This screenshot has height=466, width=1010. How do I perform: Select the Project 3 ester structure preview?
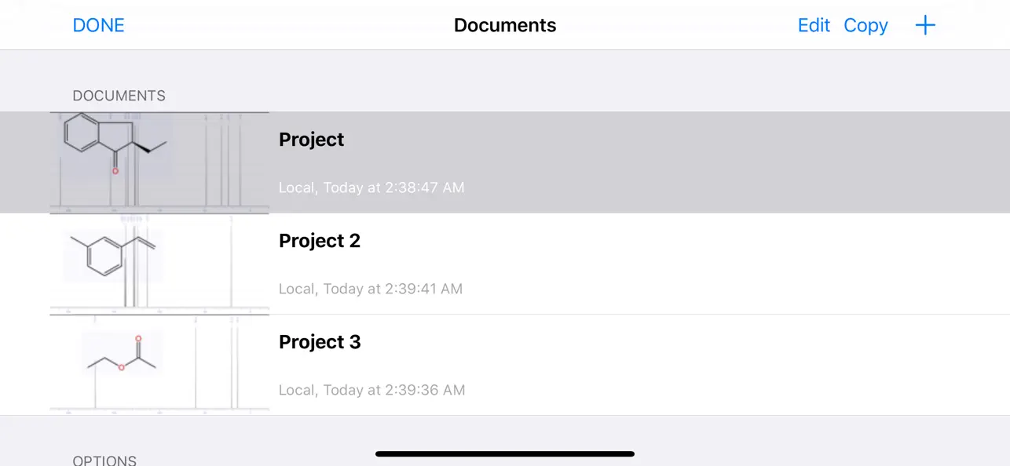tap(159, 365)
